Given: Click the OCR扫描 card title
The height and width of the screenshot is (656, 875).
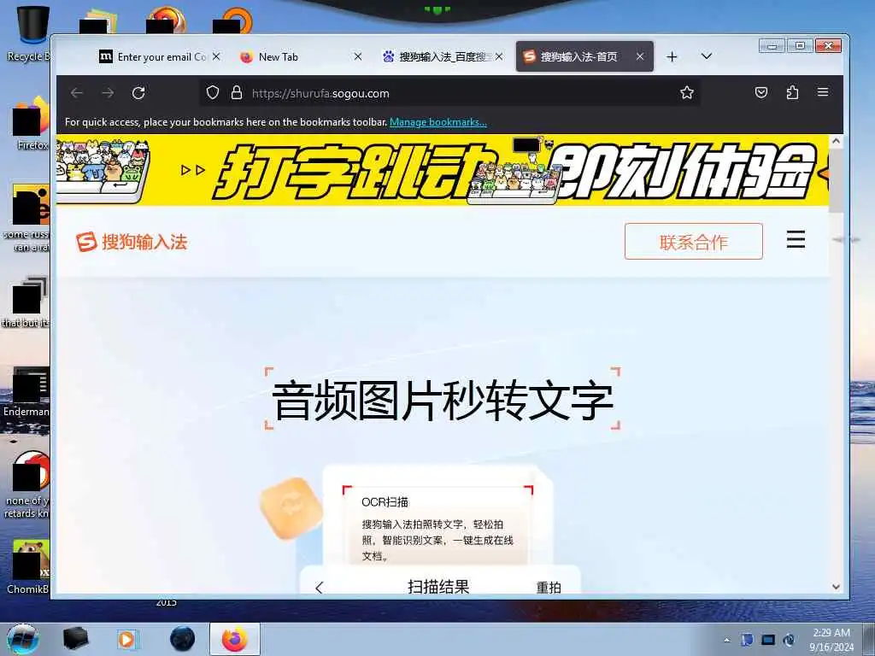Looking at the screenshot, I should point(385,502).
